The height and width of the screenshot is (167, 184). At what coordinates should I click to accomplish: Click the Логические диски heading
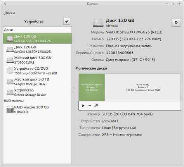(91, 68)
